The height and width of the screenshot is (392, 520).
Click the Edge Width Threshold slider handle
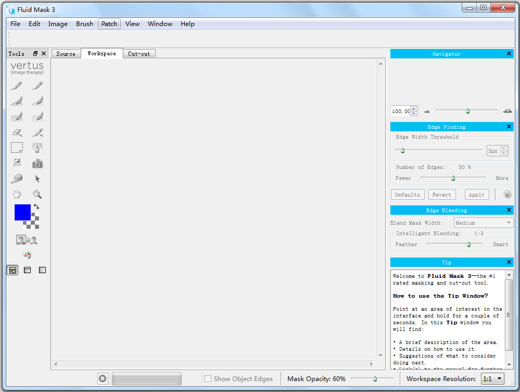click(x=402, y=151)
